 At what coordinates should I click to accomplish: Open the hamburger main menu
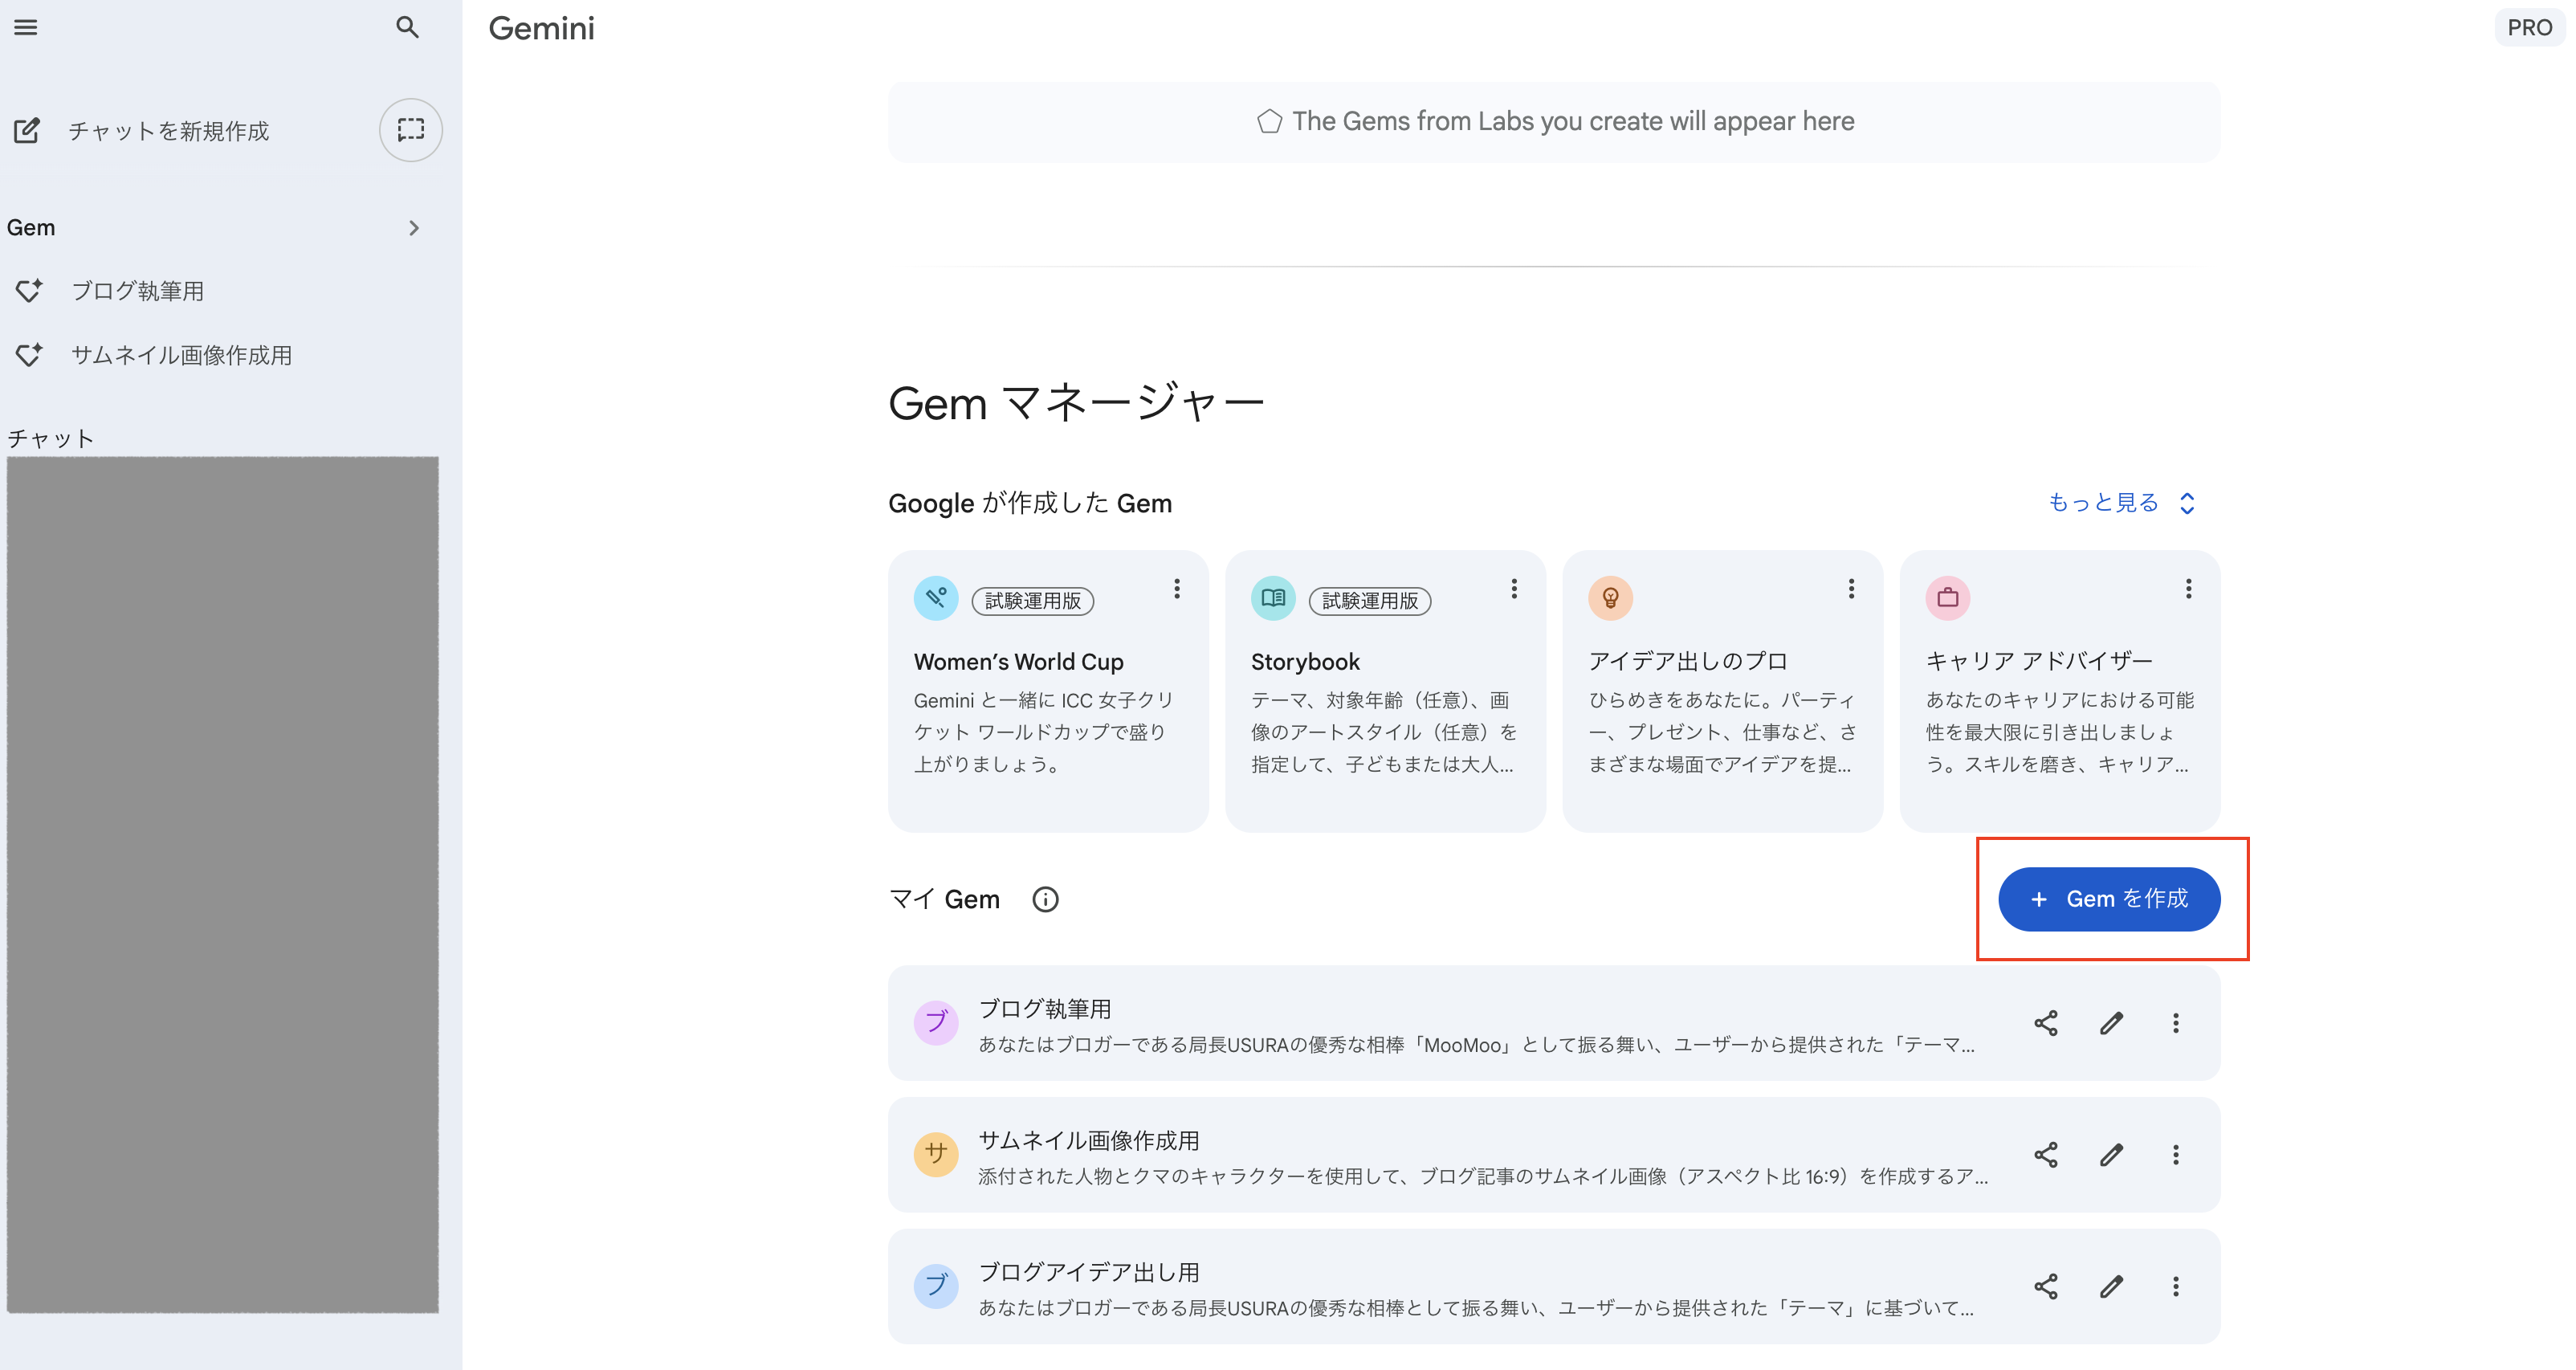[26, 27]
